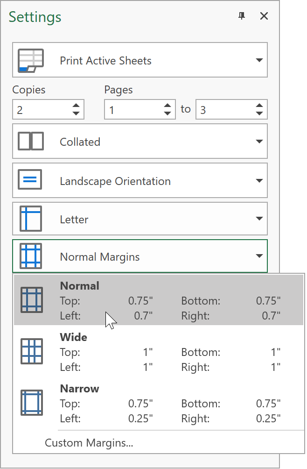The image size is (307, 469).
Task: Close the Settings pane
Action: pos(264,16)
